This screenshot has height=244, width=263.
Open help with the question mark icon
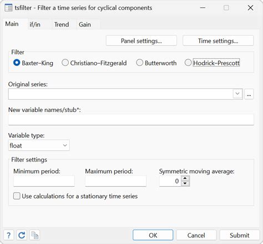9,235
